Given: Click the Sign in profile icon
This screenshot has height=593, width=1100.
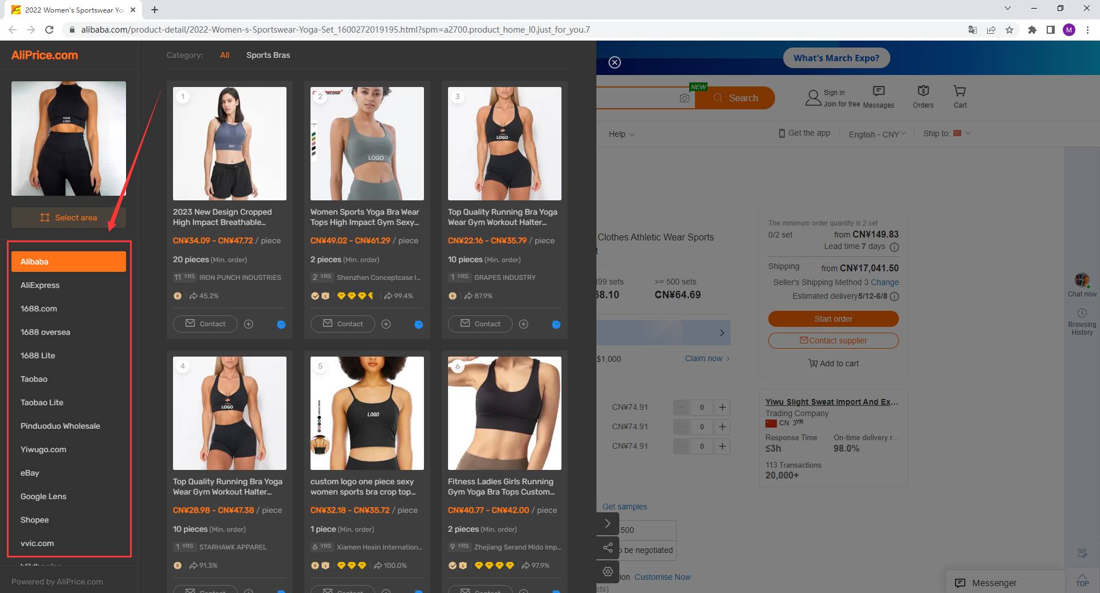Looking at the screenshot, I should 813,98.
